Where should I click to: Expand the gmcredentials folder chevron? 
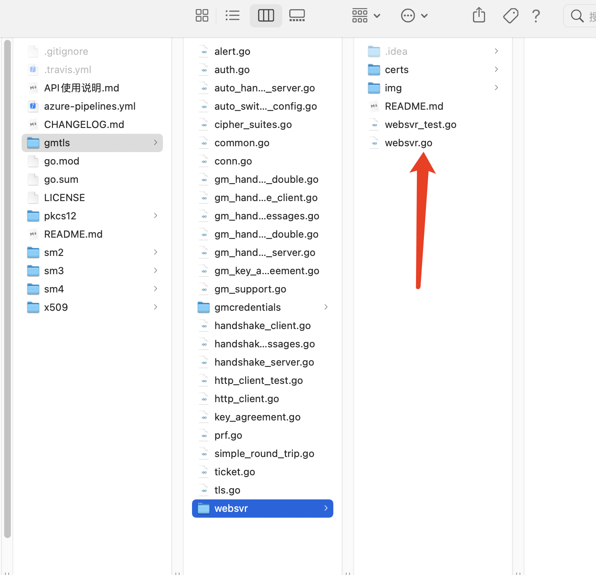[326, 307]
